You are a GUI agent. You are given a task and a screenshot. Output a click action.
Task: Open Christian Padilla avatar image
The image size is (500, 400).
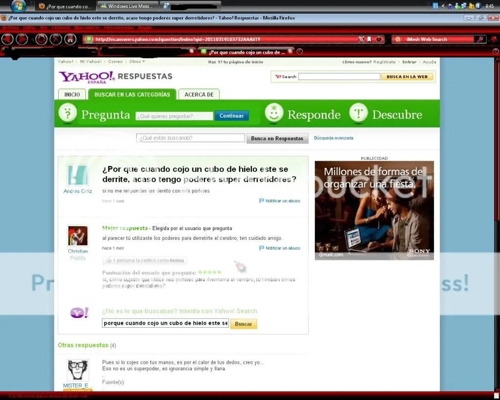[x=78, y=235]
